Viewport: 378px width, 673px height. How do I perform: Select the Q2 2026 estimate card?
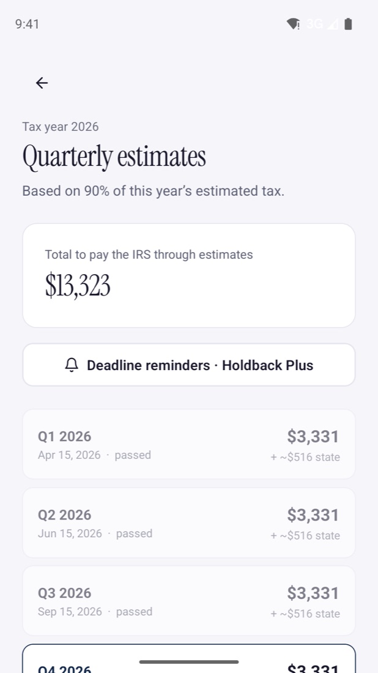tap(189, 522)
